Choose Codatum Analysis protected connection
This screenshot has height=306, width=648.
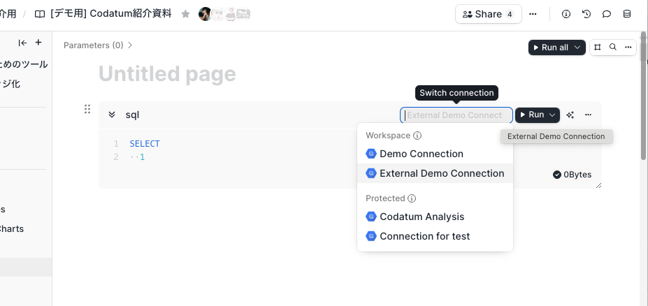422,217
